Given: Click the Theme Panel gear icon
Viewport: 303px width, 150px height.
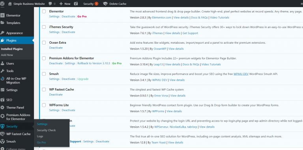Looking at the screenshot, I should [2, 107].
